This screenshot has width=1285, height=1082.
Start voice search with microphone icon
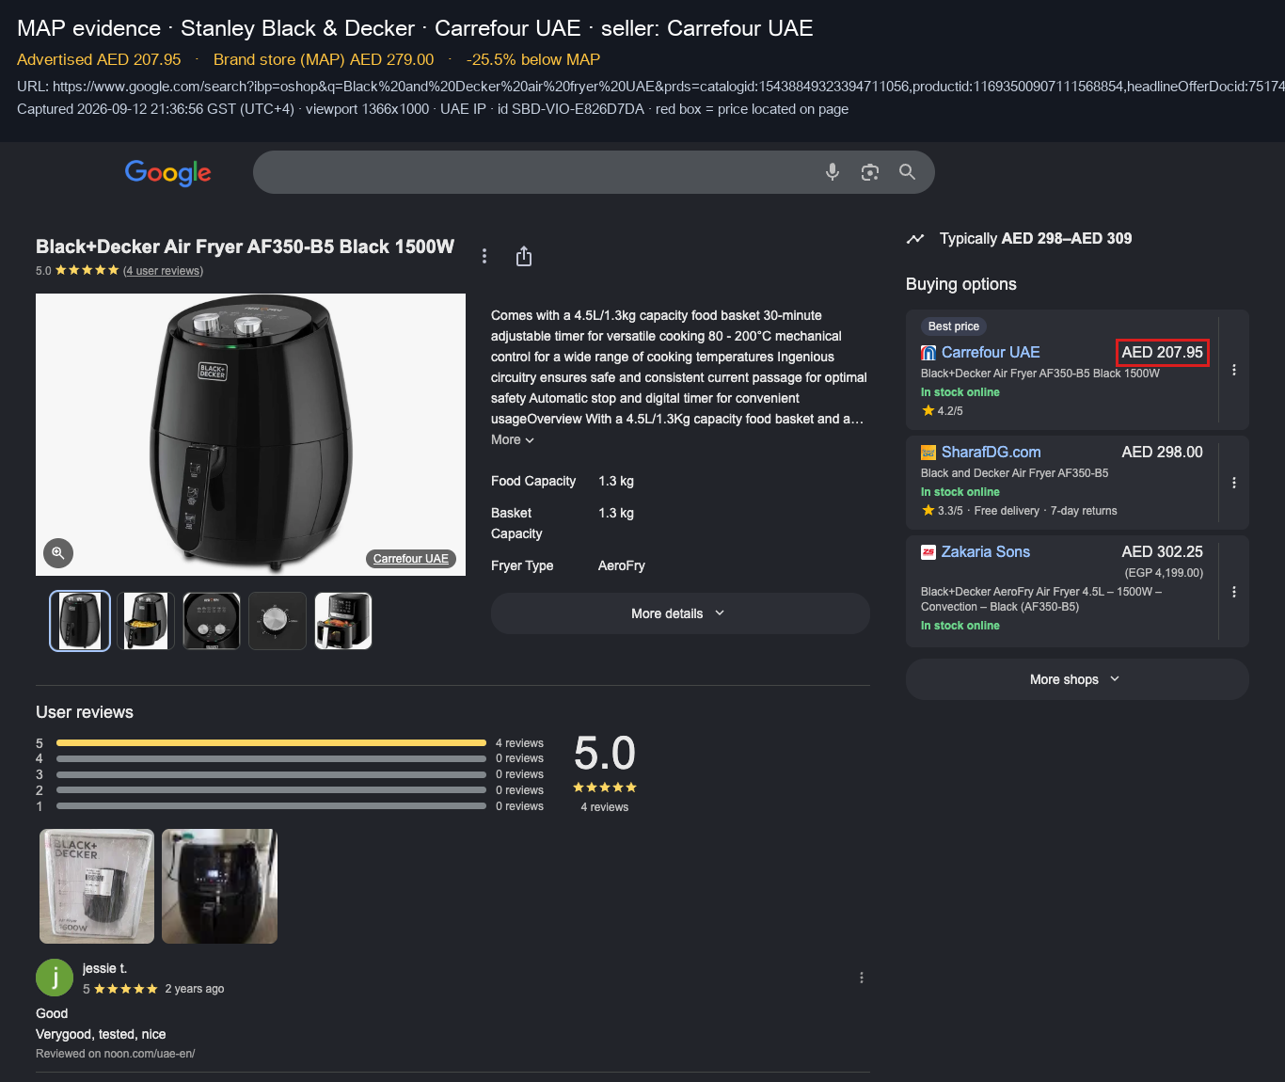[x=833, y=172]
